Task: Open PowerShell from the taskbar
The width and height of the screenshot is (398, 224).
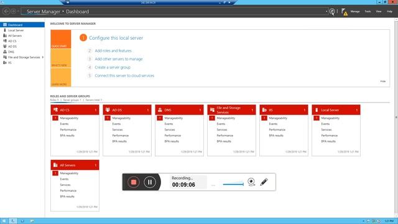Action: (x=22, y=221)
